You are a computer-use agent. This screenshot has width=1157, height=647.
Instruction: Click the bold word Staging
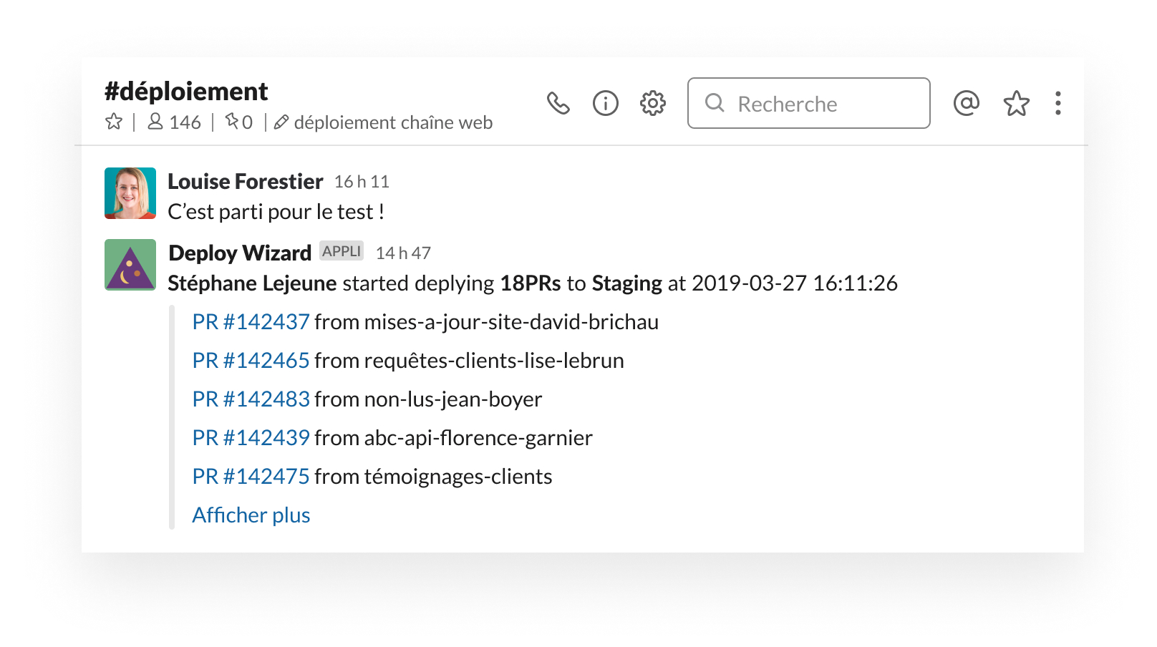pyautogui.click(x=627, y=283)
